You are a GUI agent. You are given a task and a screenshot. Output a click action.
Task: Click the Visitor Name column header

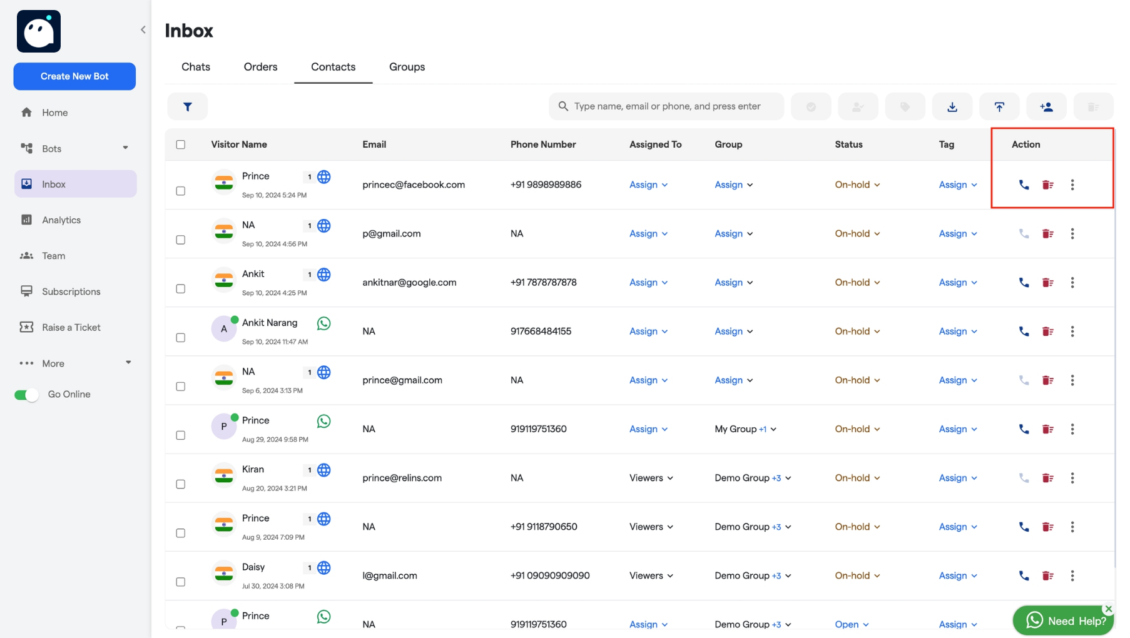[239, 144]
